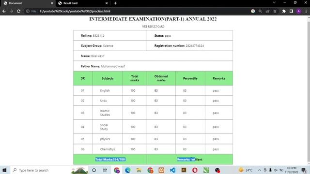Open XAMPP from the taskbar
Screen dimensions: 310x174
click(161, 170)
